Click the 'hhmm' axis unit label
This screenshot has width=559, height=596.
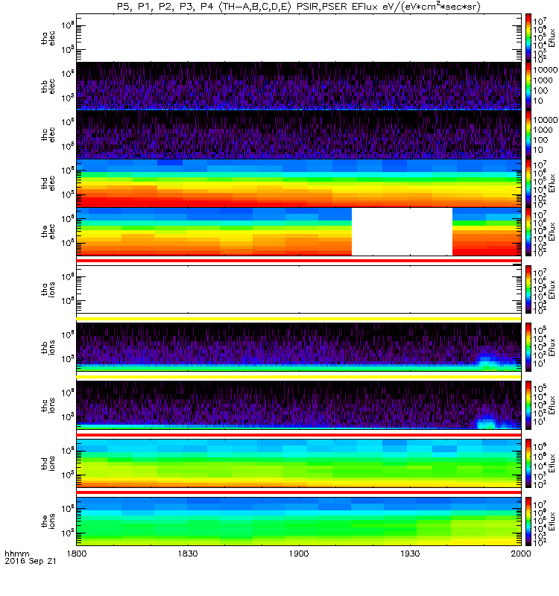(16, 554)
